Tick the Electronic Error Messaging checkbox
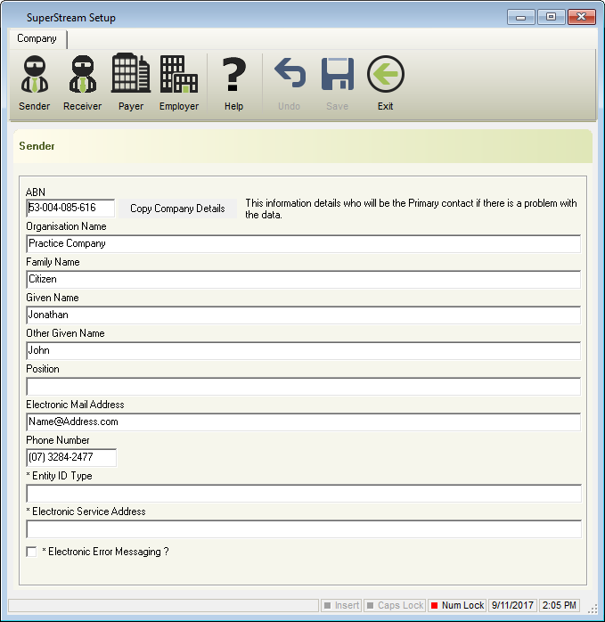Viewport: 605px width, 622px height. pos(31,552)
